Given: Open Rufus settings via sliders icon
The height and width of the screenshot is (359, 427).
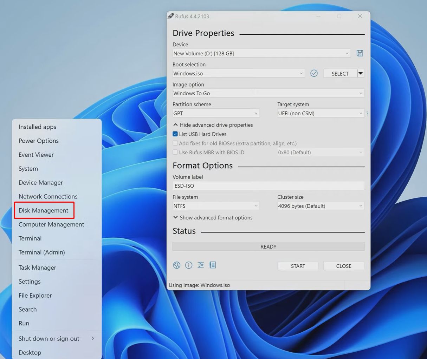Looking at the screenshot, I should click(x=200, y=265).
